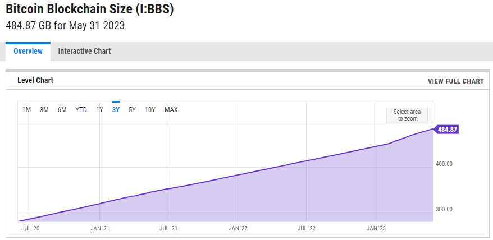Click the Bitcoin Blockchain Size (I:BBS) heading

pos(90,9)
